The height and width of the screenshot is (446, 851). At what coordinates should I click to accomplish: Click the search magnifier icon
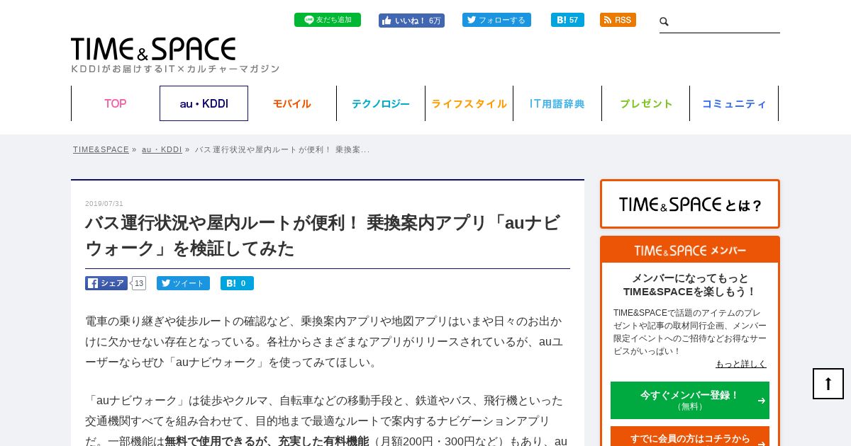[664, 22]
